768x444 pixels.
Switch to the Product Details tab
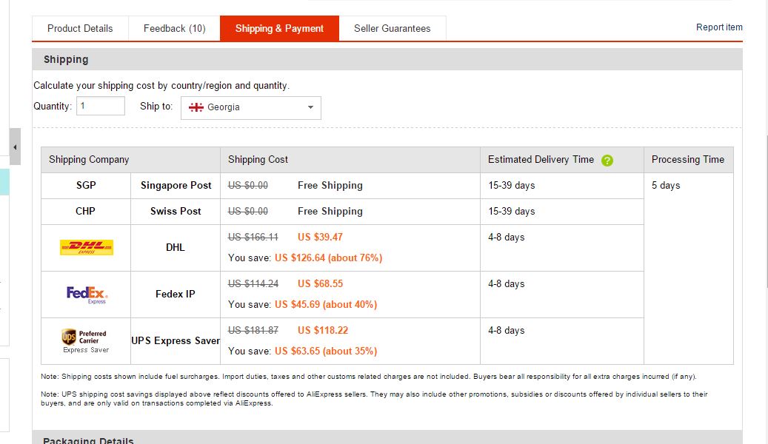(x=80, y=28)
